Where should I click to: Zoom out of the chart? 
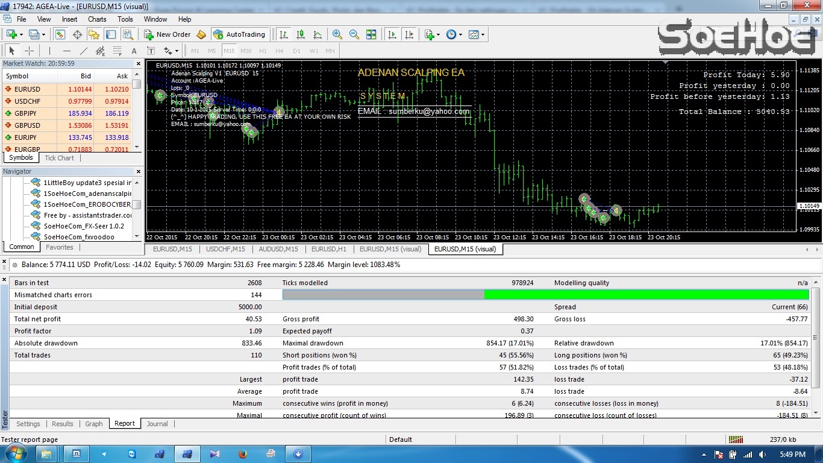tap(354, 35)
